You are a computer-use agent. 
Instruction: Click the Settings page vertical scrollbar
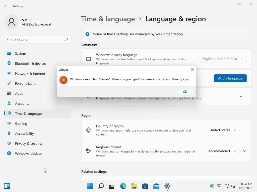point(256,74)
